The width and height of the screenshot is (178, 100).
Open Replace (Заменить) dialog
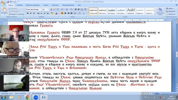[x=170, y=11]
